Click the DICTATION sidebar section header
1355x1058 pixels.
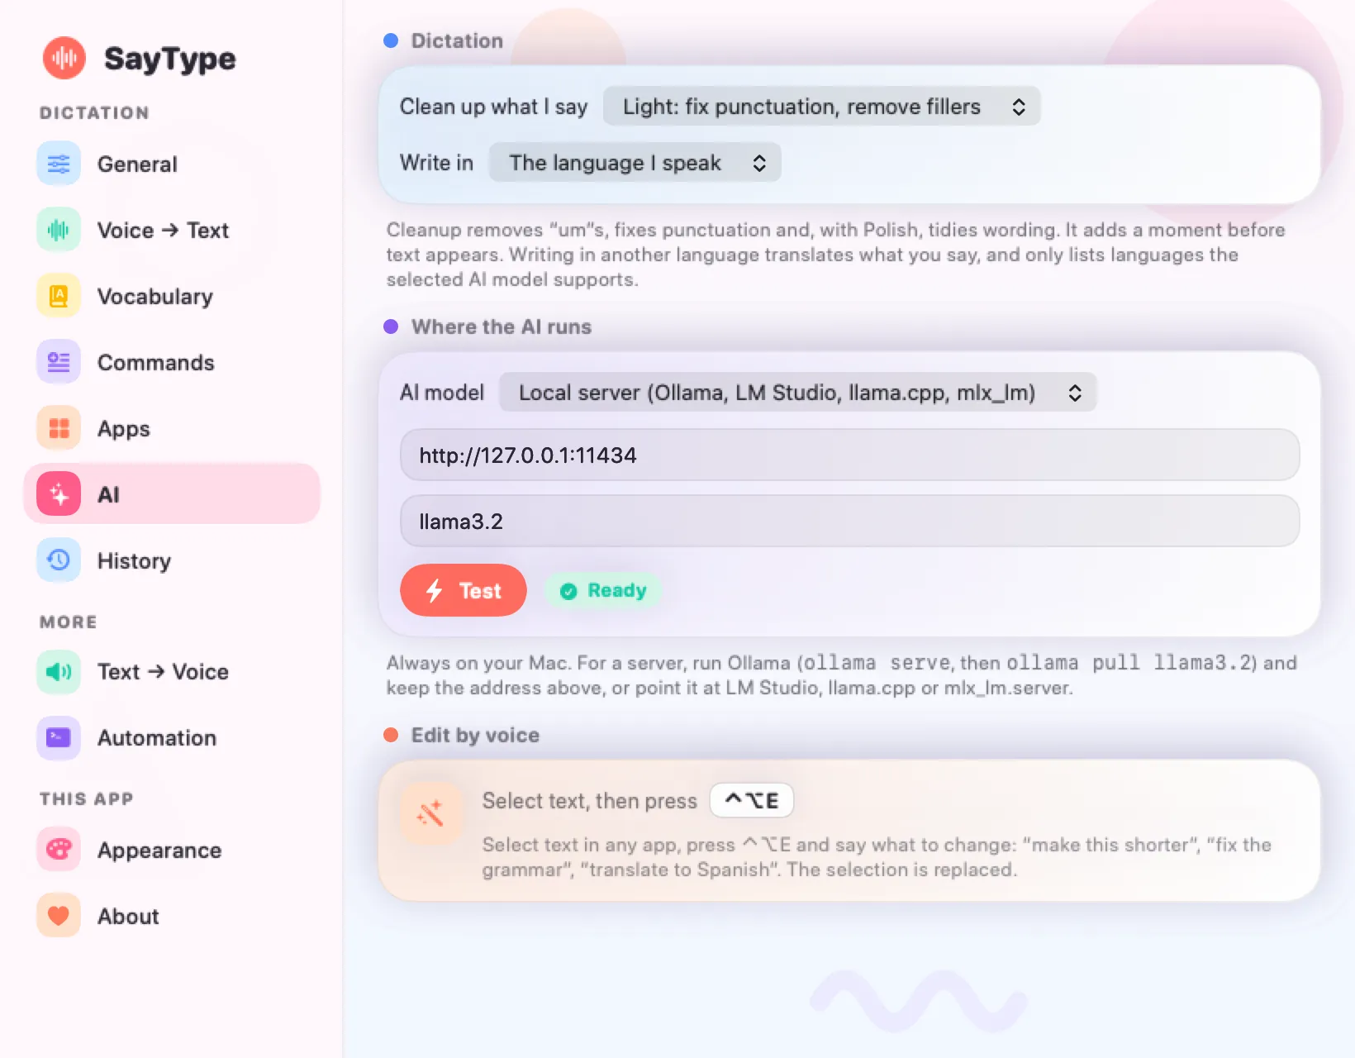pos(94,112)
